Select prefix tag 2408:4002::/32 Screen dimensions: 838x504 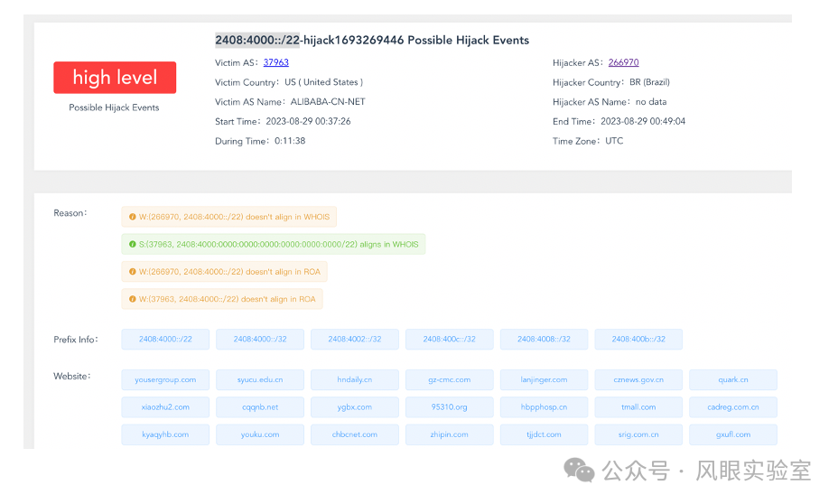[354, 340]
